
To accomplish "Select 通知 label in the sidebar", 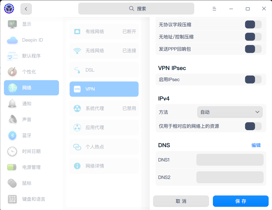I will pos(27,104).
